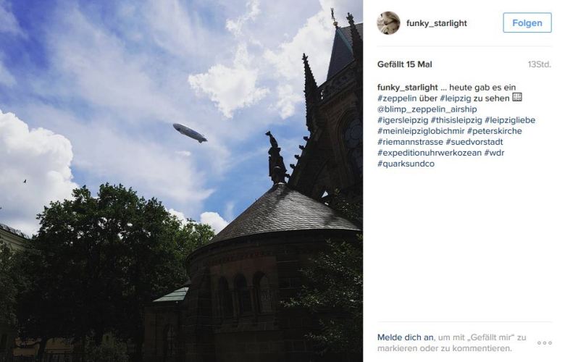565x362 pixels.
Task: Click the funky_starlight profile avatar
Action: 388,23
